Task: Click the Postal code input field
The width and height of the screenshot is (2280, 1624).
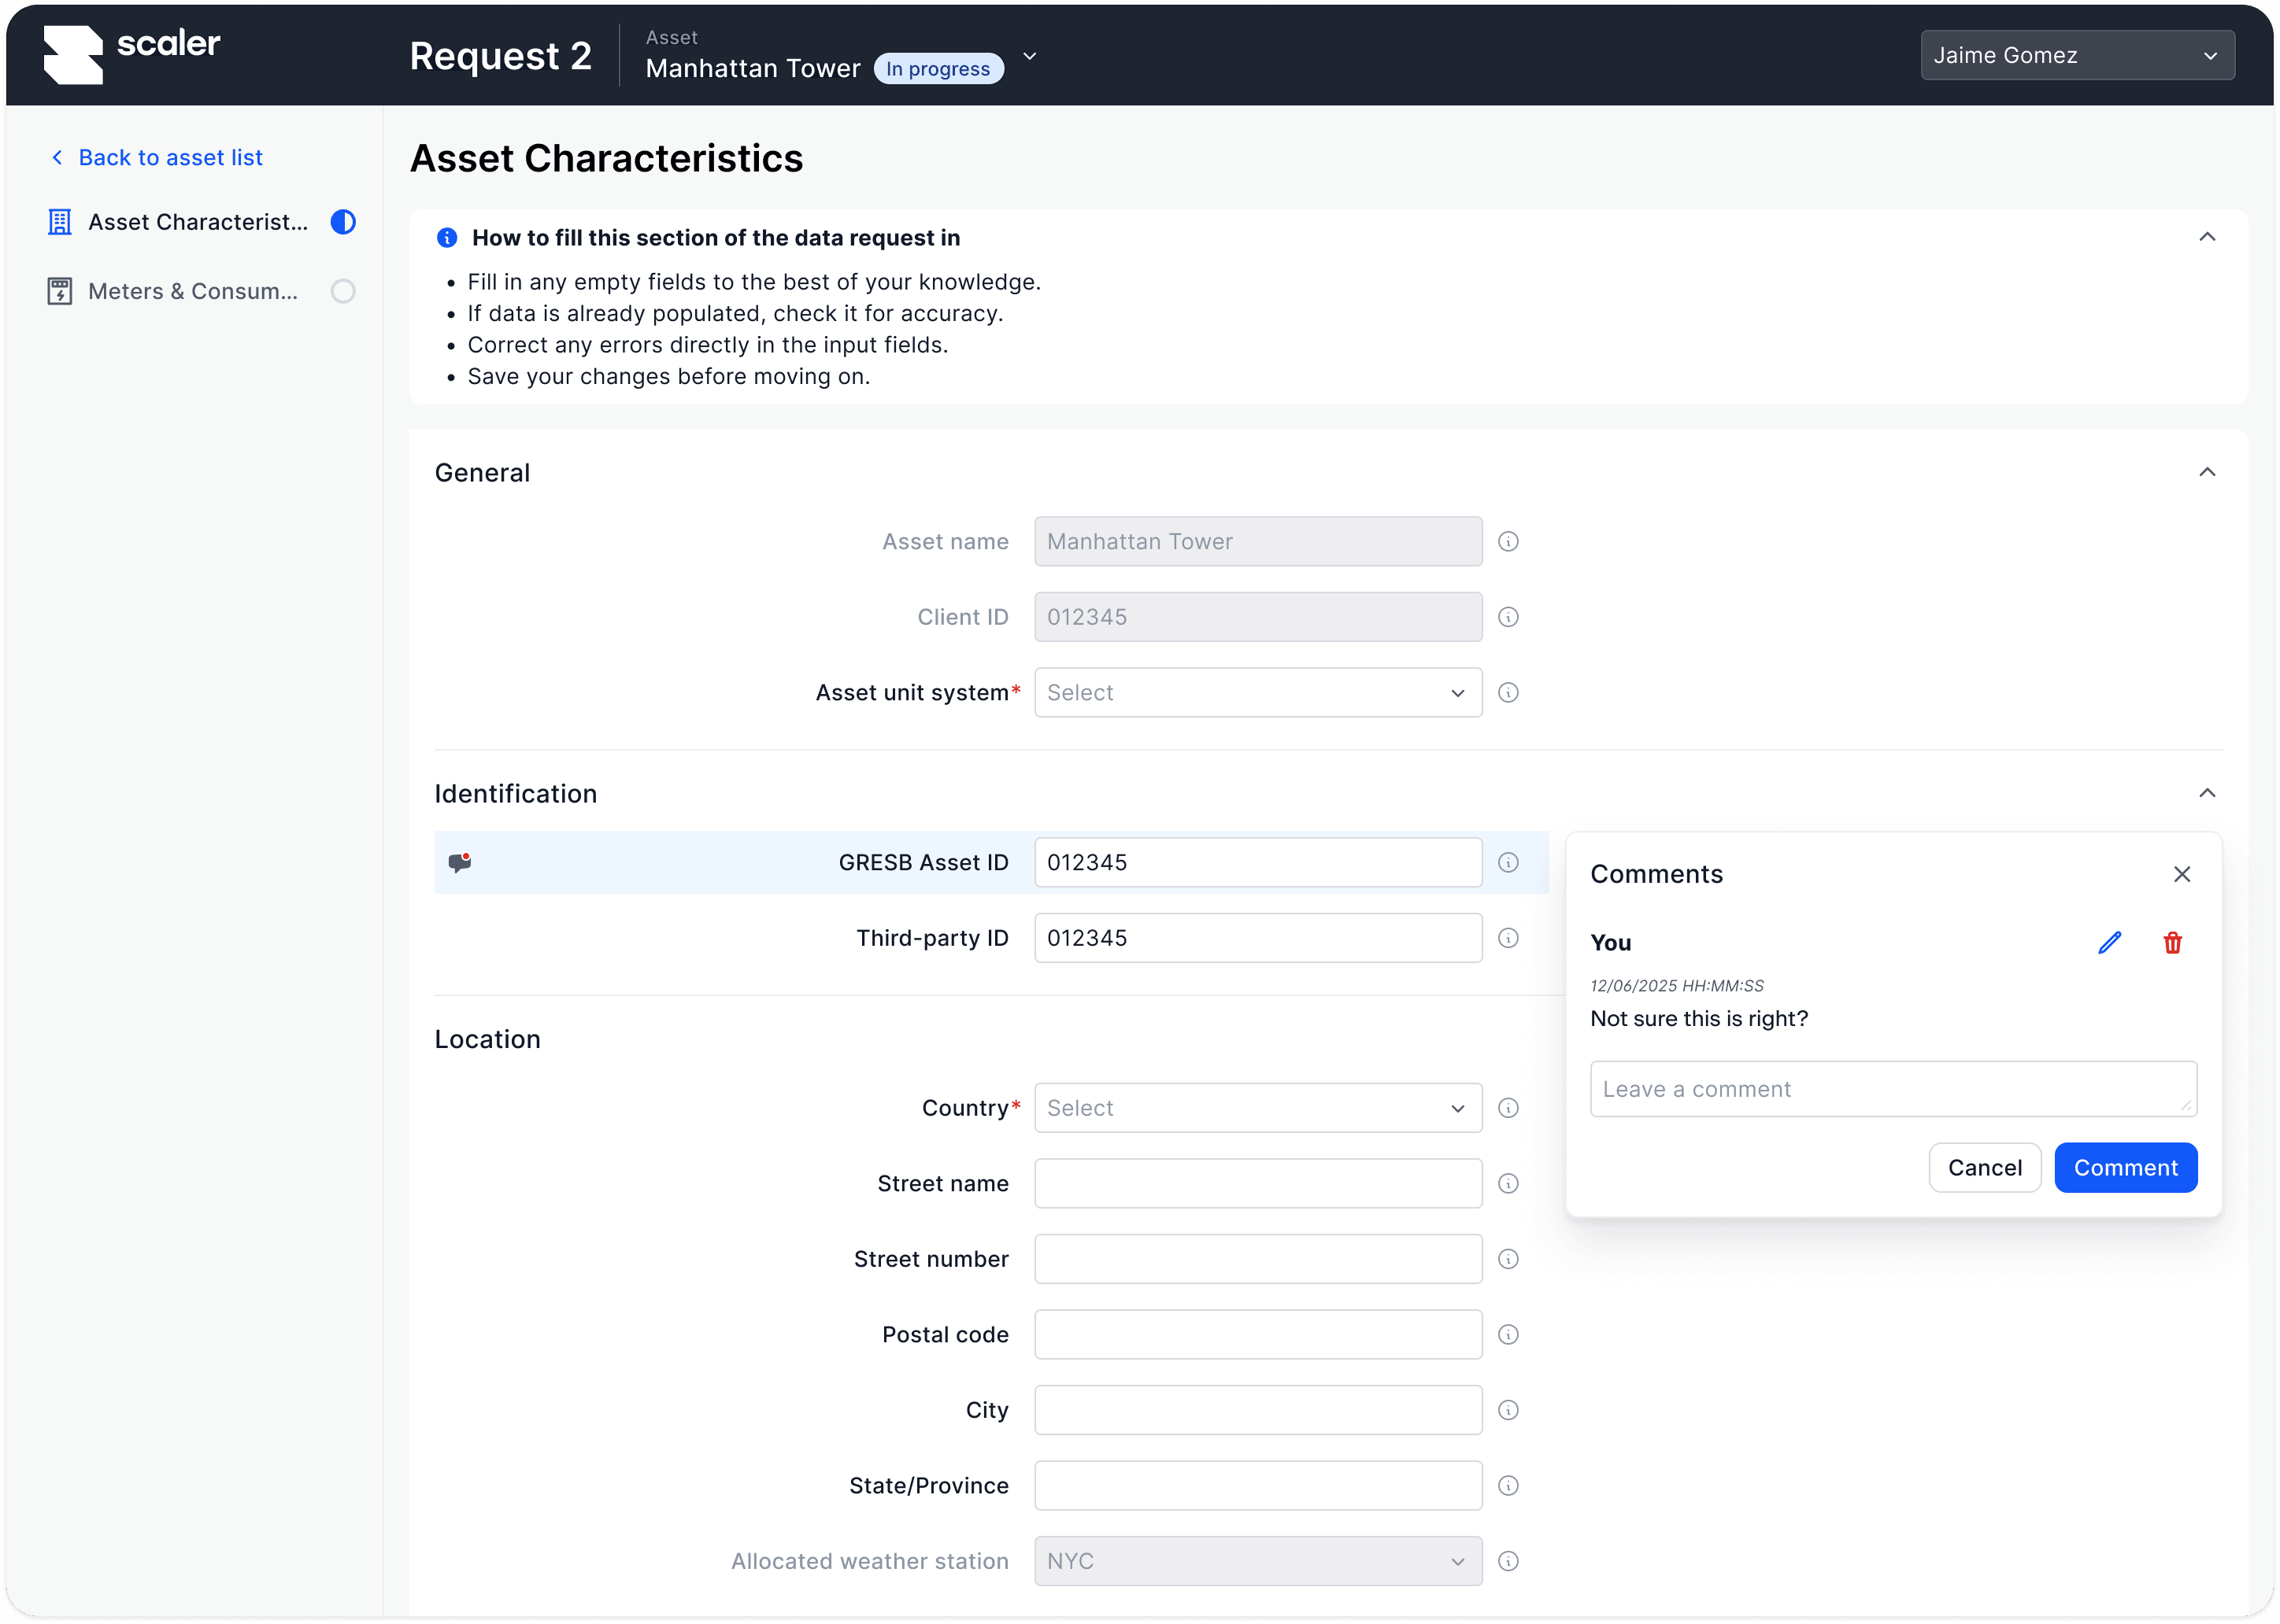Action: pyautogui.click(x=1257, y=1335)
